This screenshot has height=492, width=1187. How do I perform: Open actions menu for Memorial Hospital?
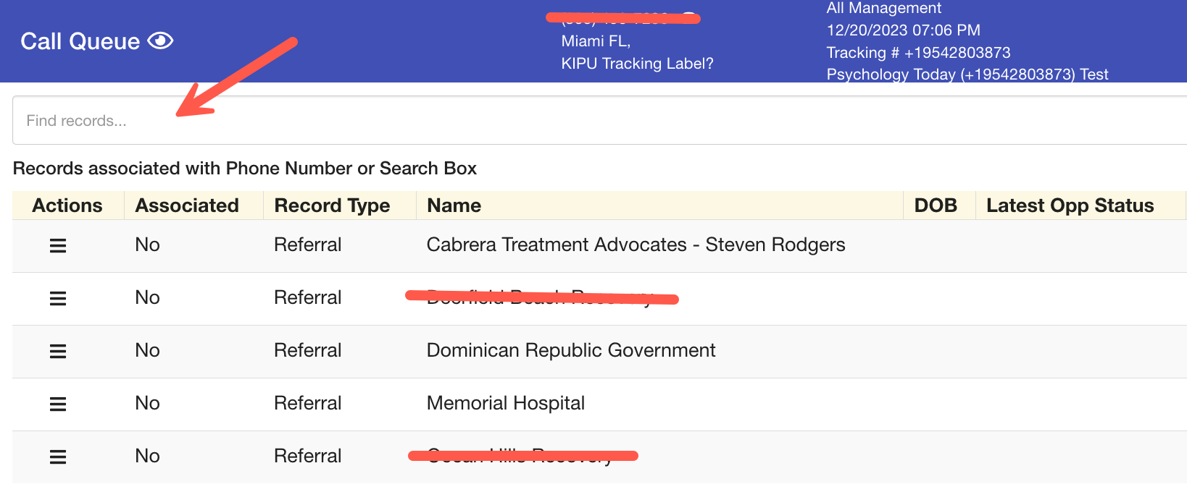[x=58, y=404]
